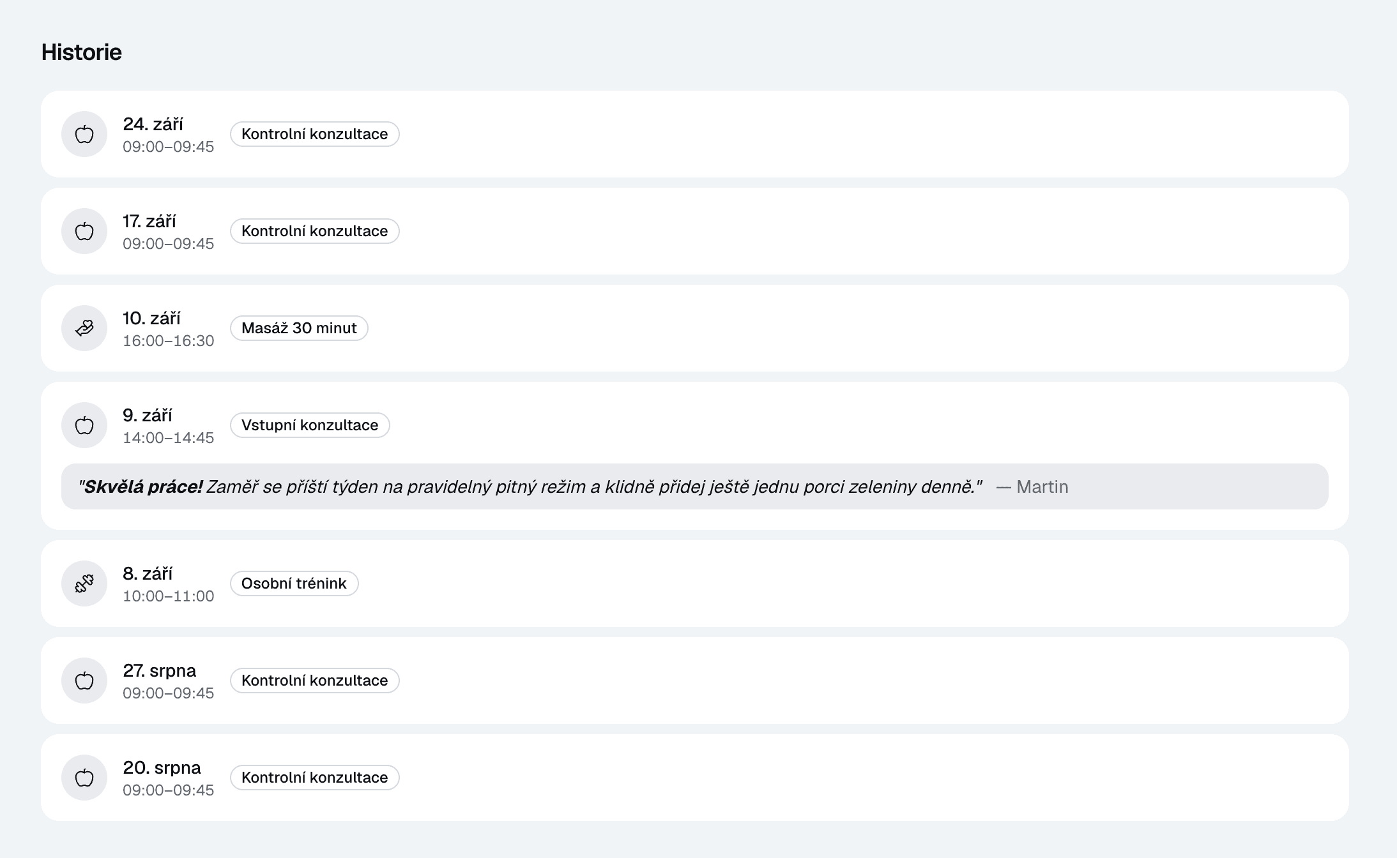Viewport: 1397px width, 858px height.
Task: Click the date text 17. září
Action: (x=149, y=221)
